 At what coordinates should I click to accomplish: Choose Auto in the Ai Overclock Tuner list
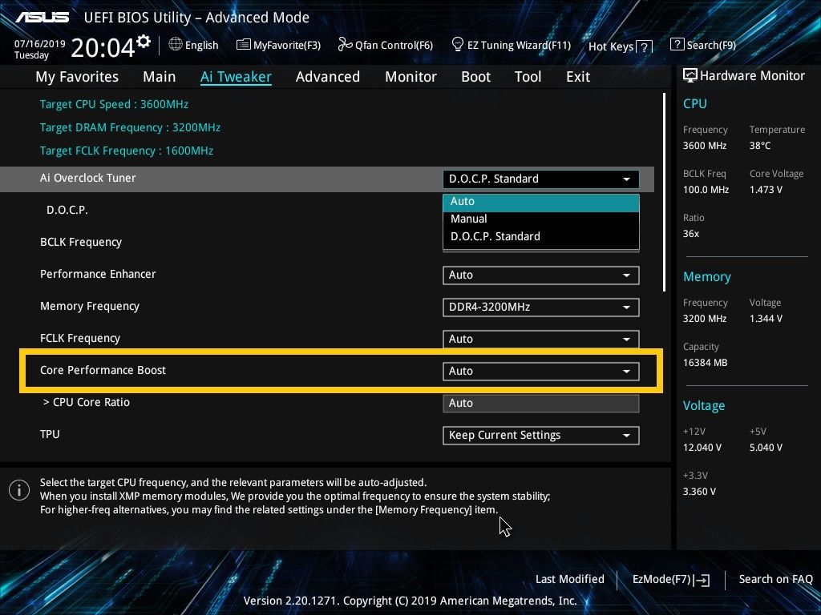point(541,201)
